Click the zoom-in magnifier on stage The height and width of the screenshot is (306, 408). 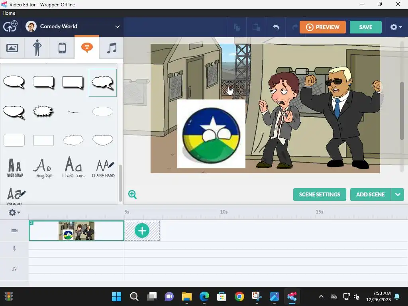click(x=132, y=194)
